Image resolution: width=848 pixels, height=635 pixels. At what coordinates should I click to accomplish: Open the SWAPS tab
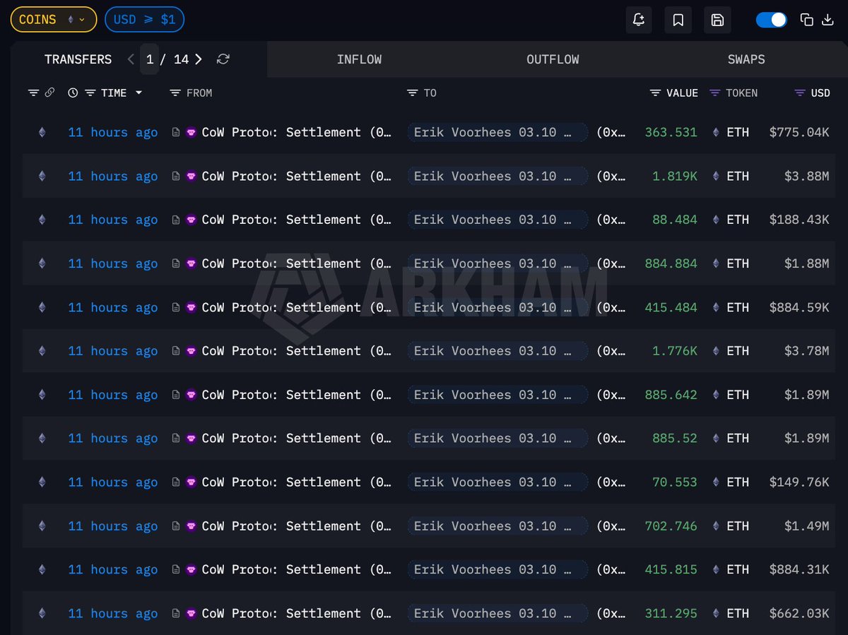click(746, 59)
